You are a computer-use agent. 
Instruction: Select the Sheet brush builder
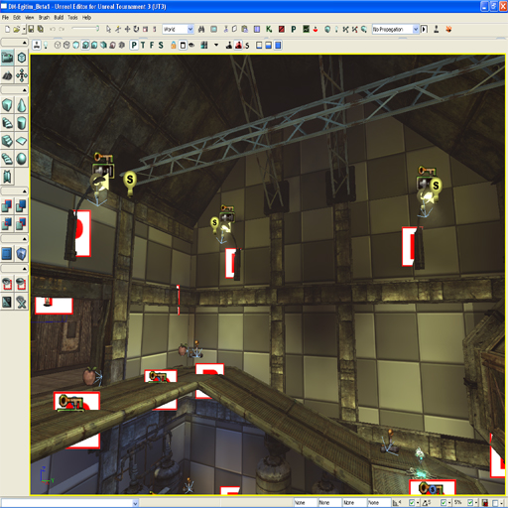pyautogui.click(x=22, y=141)
